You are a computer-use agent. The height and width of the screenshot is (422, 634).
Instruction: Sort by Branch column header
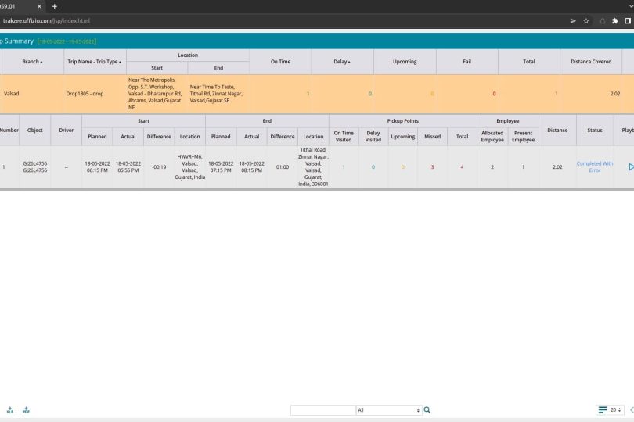[32, 62]
